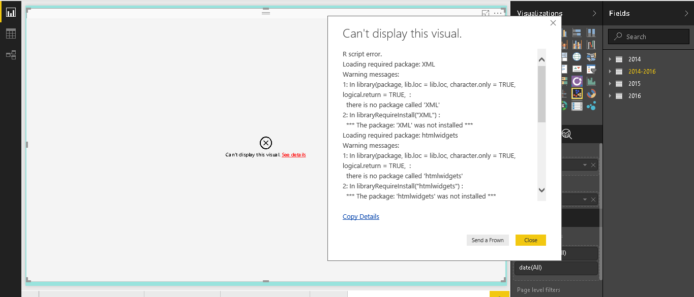Open dropdown arrow of first field well
This screenshot has height=297, width=694.
click(585, 165)
